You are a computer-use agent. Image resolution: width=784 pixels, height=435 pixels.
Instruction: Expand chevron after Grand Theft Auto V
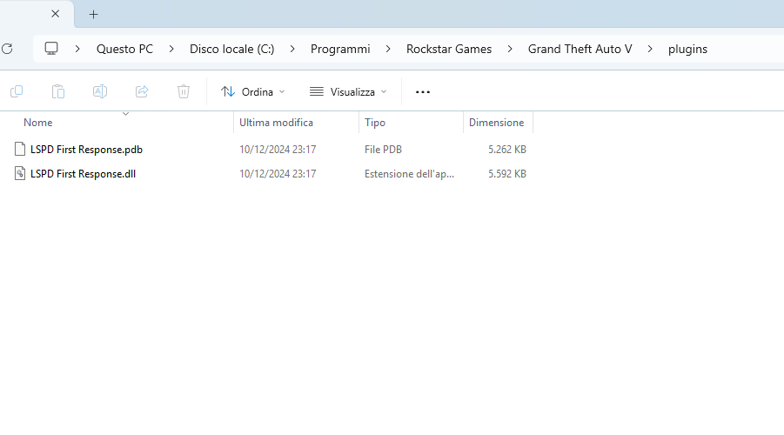click(650, 49)
